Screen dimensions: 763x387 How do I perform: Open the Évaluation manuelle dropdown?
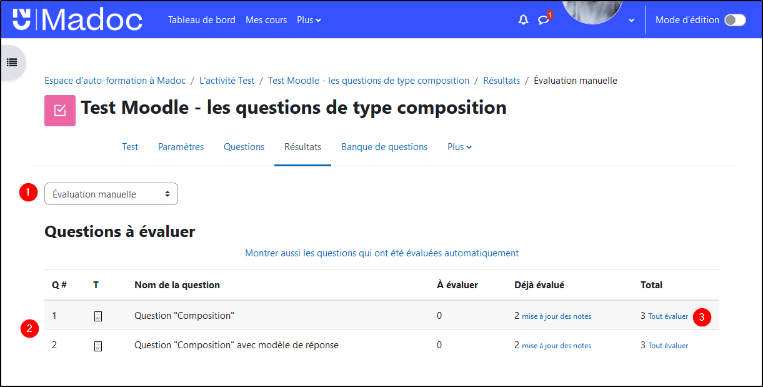click(x=111, y=194)
